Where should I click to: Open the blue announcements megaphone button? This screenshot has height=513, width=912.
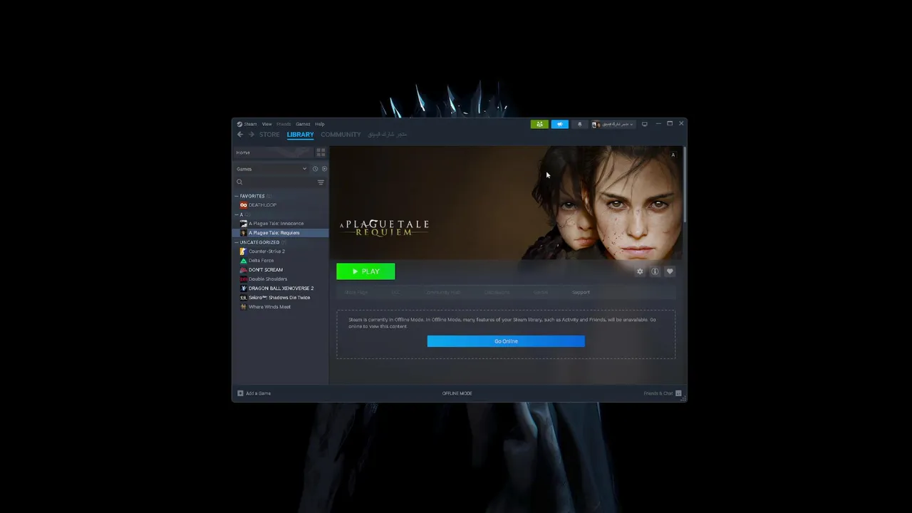pos(559,124)
